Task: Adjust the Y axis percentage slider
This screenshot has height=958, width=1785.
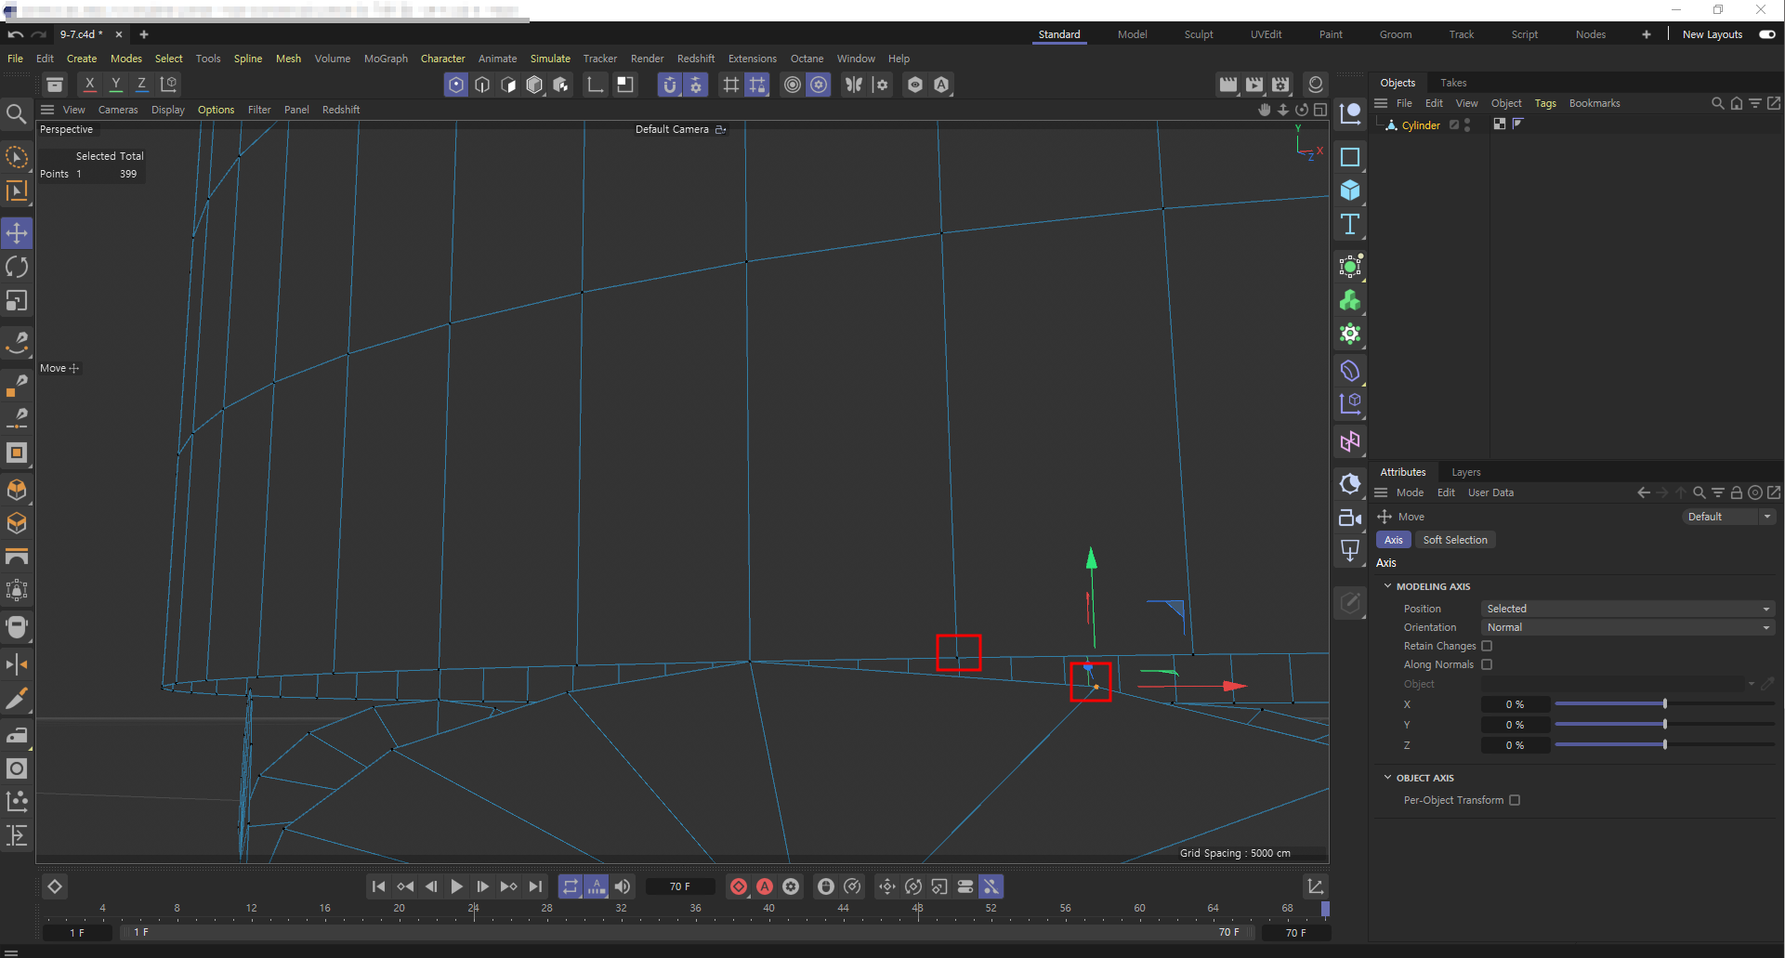Action: [x=1664, y=725]
